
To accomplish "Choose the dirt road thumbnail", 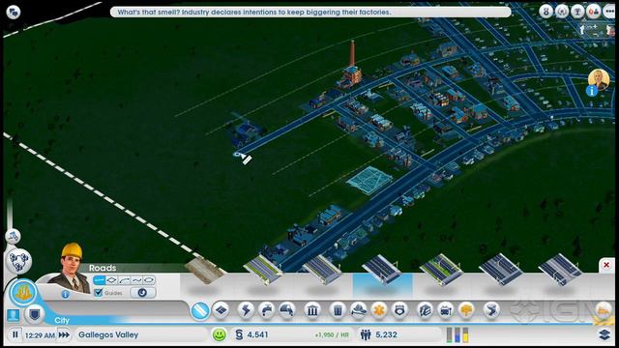I will coord(204,271).
